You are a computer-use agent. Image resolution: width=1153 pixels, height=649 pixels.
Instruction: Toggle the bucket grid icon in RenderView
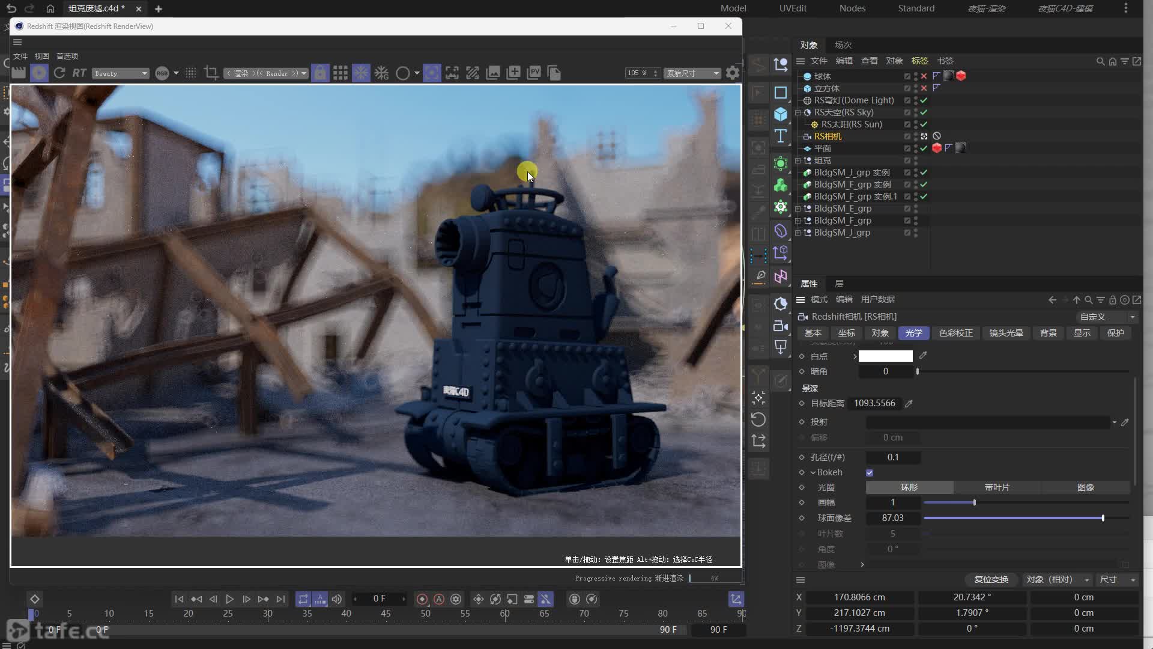pyautogui.click(x=340, y=73)
